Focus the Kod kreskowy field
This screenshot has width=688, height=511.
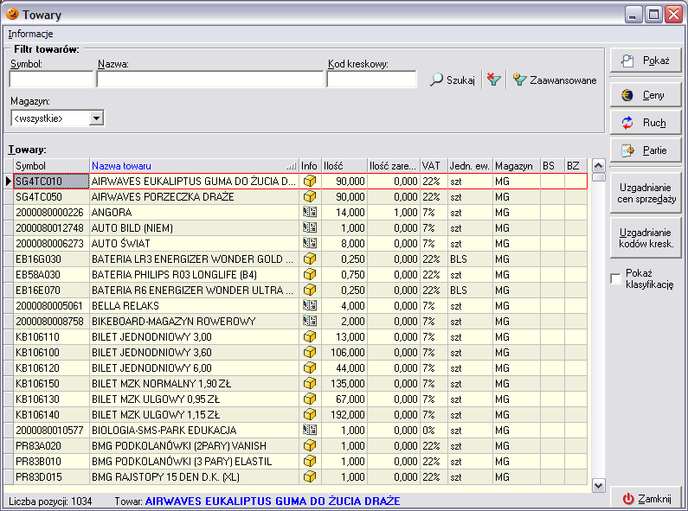(x=371, y=80)
